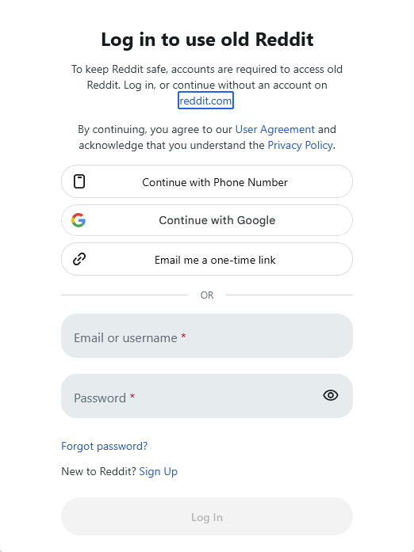
Task: Focus the Email or username field
Action: coord(207,336)
